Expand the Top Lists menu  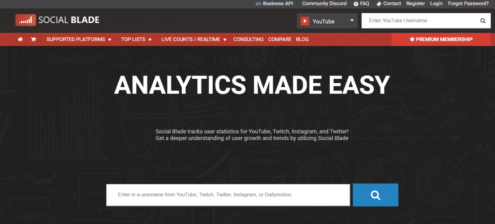(136, 40)
